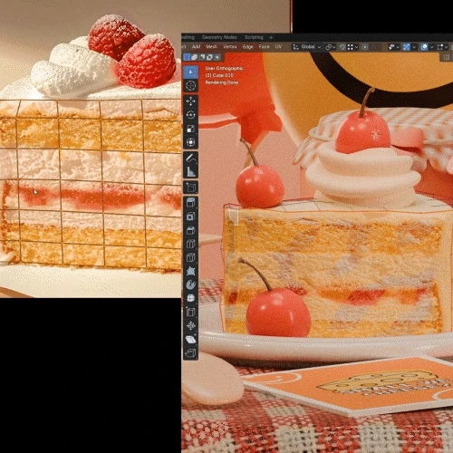This screenshot has width=453, height=453.
Task: Open the Mesh menu
Action: (x=211, y=46)
